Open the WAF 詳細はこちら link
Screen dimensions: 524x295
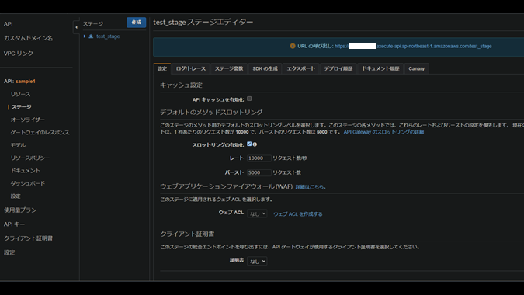pyautogui.click(x=311, y=187)
